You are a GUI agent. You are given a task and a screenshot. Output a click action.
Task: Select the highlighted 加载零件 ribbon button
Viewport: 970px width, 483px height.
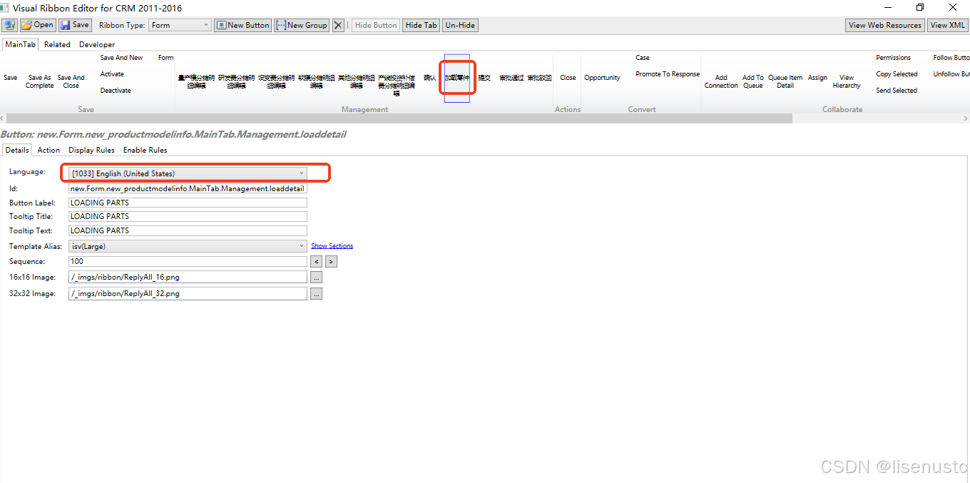456,78
